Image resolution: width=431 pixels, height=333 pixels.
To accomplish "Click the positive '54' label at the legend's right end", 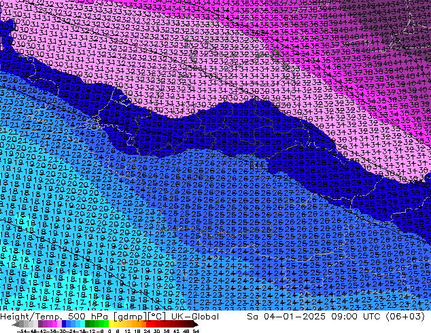I will tap(196, 332).
